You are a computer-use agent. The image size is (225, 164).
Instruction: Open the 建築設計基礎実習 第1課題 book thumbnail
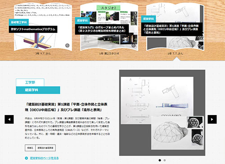click(175, 27)
